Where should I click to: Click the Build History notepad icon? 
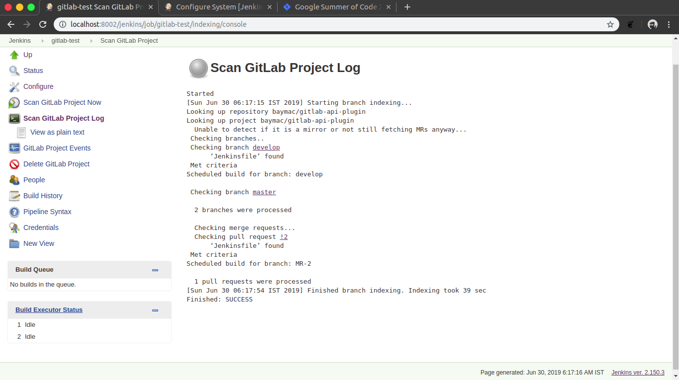14,196
